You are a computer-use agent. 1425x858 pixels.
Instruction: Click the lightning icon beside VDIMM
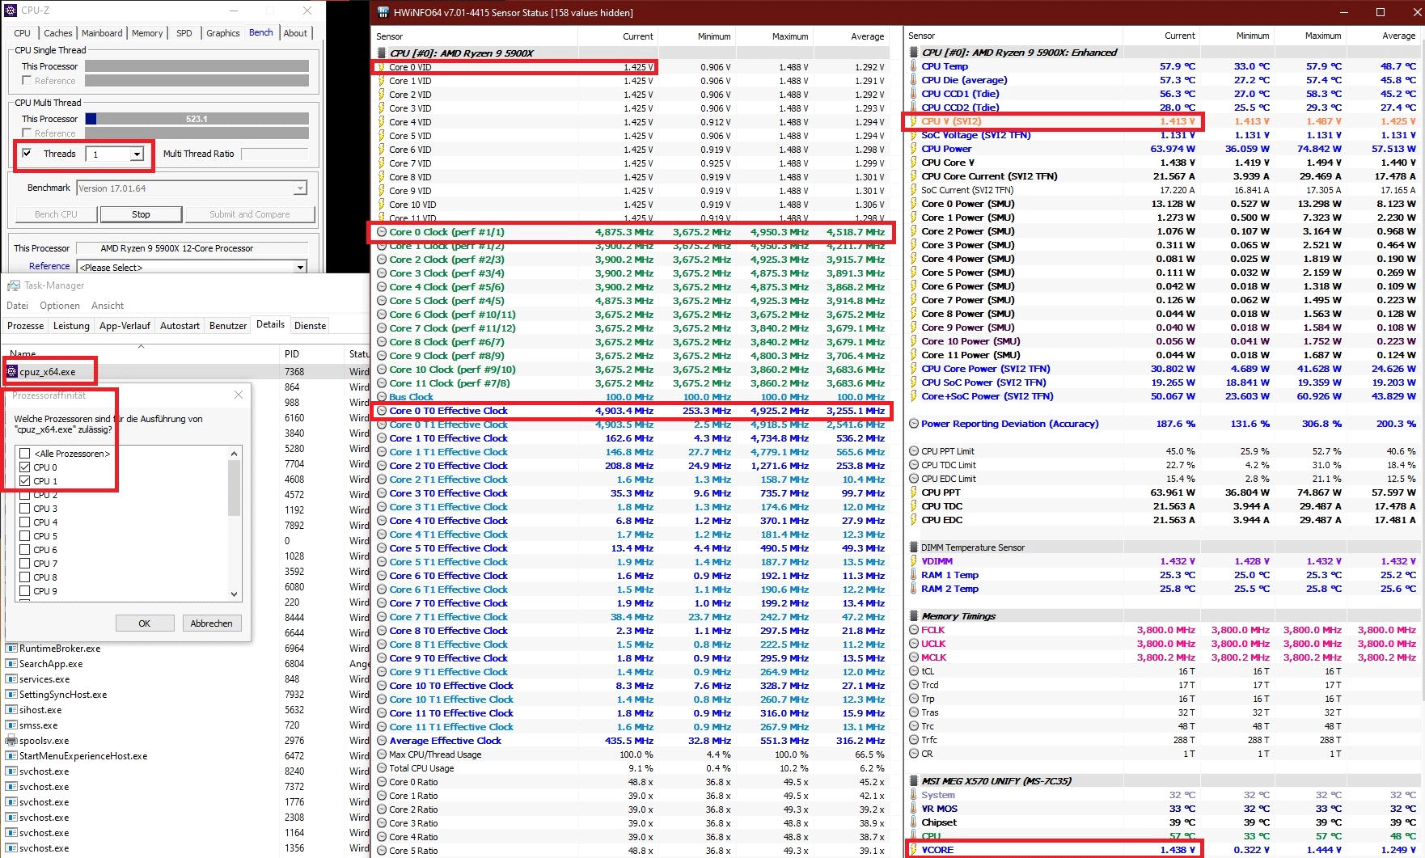pyautogui.click(x=914, y=561)
